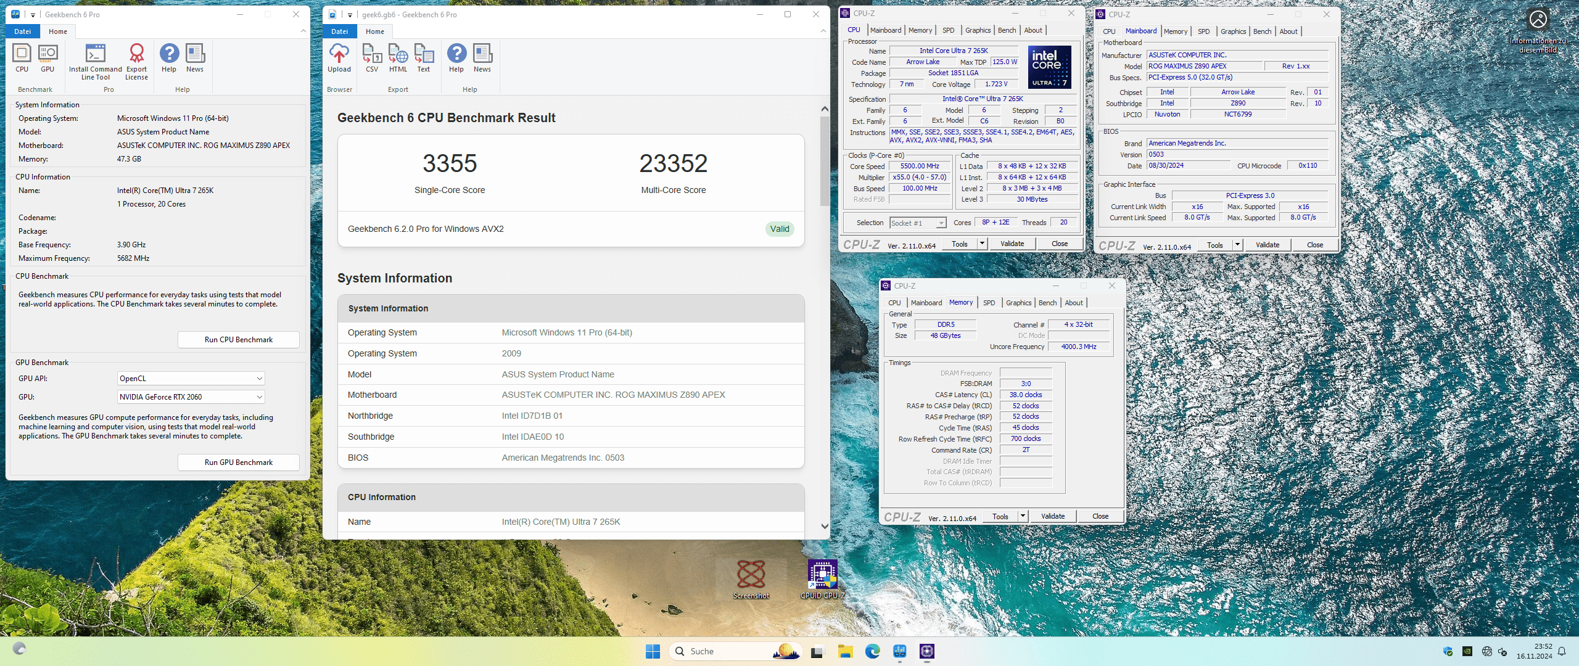Switch to Bench tab in CPU-Z CPU window
This screenshot has width=1579, height=666.
(1007, 30)
